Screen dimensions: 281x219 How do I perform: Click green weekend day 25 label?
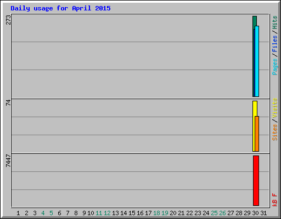pyautogui.click(x=214, y=213)
